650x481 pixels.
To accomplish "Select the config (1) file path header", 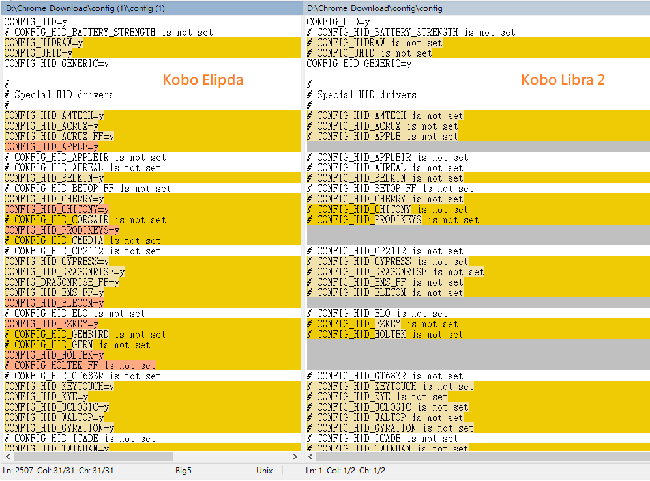I will [85, 8].
